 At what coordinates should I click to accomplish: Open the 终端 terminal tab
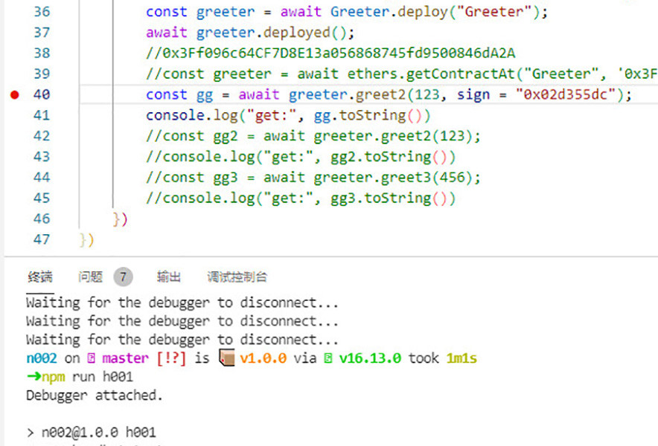[x=40, y=277]
